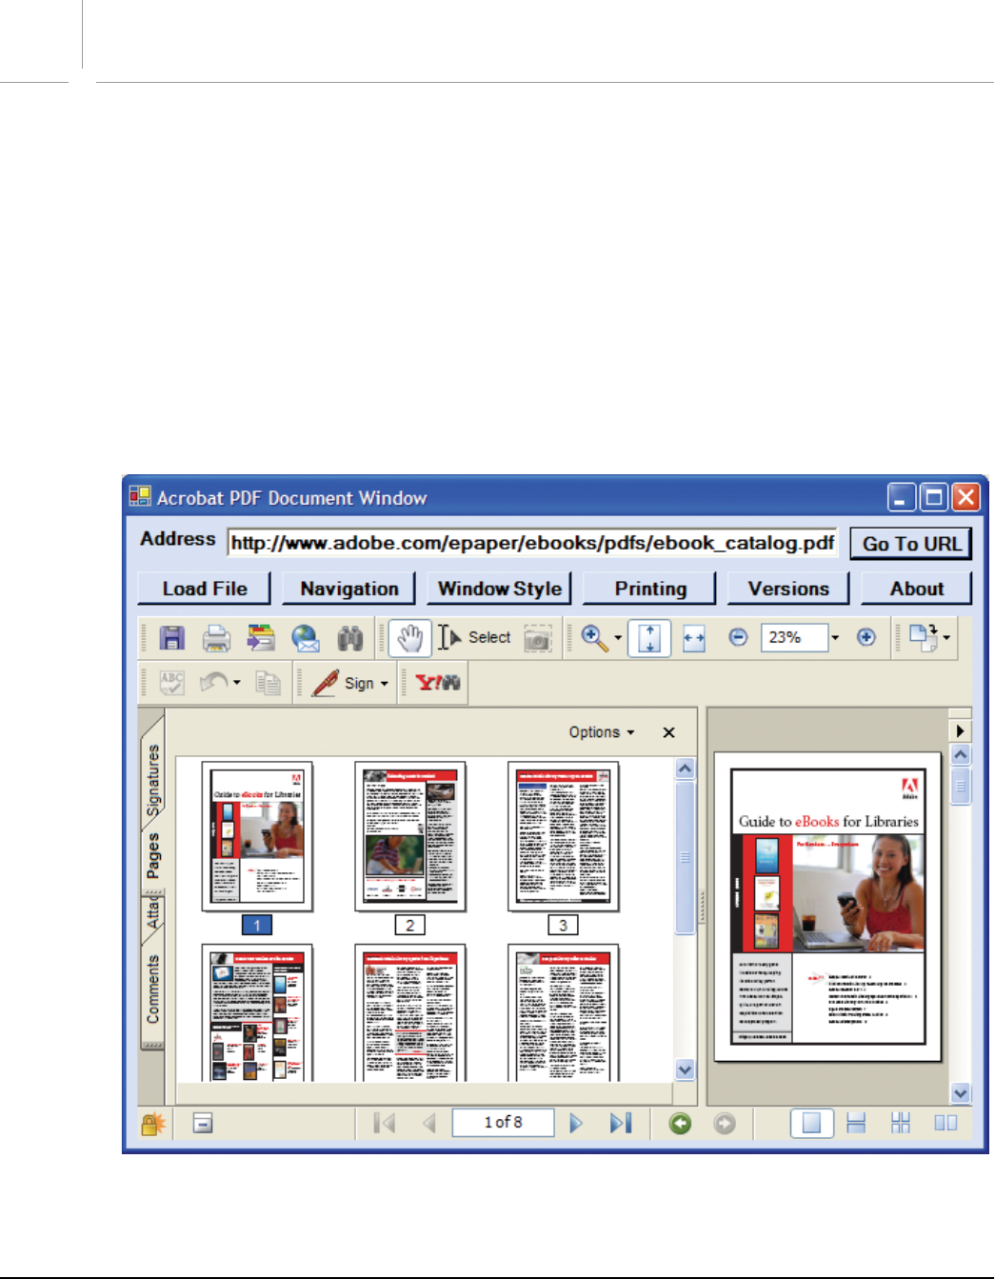Open the Sign dropdown menu
This screenshot has height=1279, width=995.
384,684
